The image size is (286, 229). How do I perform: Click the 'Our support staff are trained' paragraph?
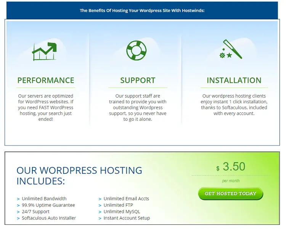pyautogui.click(x=138, y=107)
